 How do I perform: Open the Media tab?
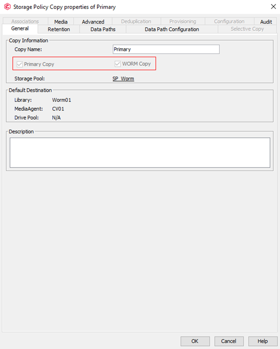click(61, 22)
